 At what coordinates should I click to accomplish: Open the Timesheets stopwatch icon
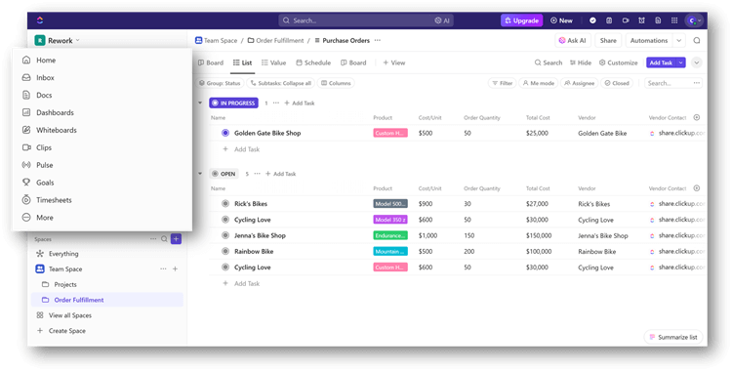click(x=26, y=200)
